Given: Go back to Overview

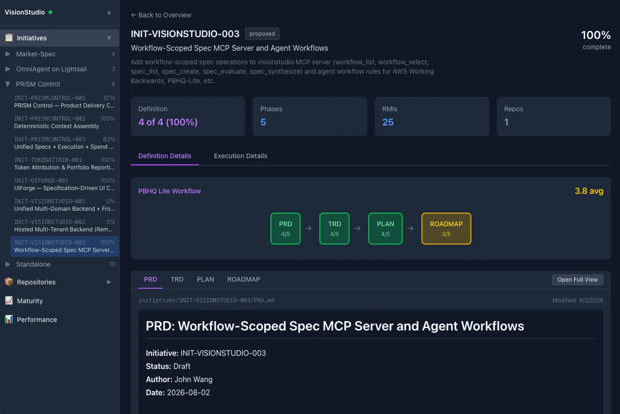Looking at the screenshot, I should (x=161, y=15).
